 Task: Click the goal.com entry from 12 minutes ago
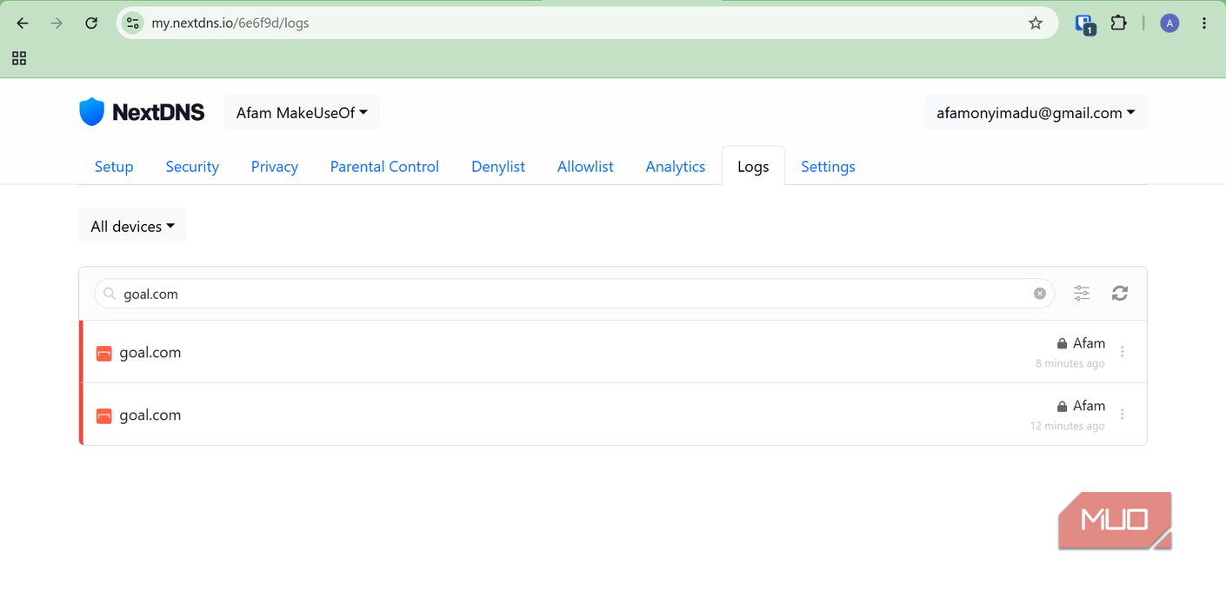click(613, 415)
